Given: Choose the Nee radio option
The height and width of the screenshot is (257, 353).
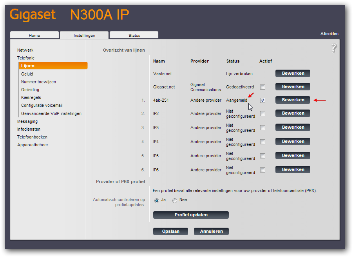Looking at the screenshot, I should 175,200.
